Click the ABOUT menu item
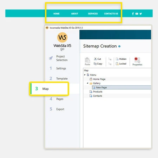Viewport: 158px width, 158px height. click(x=74, y=14)
